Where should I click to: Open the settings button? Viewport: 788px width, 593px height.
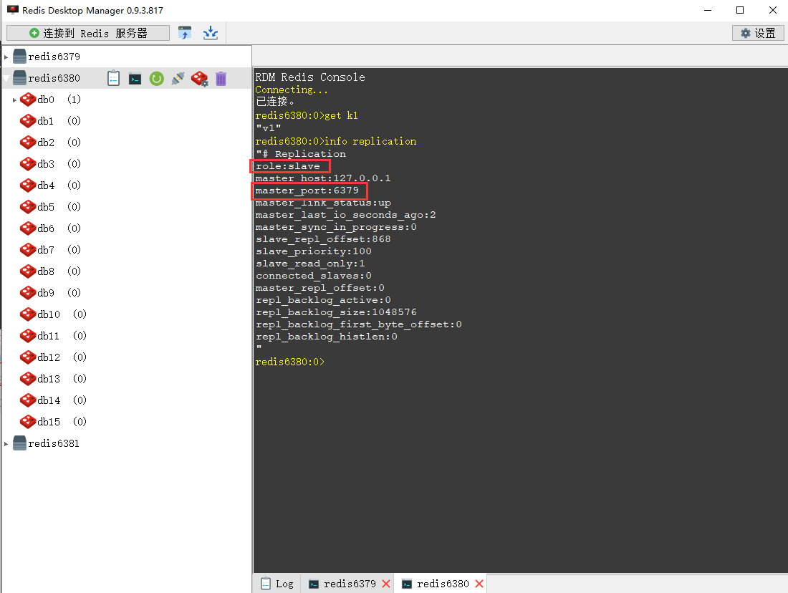[x=758, y=33]
